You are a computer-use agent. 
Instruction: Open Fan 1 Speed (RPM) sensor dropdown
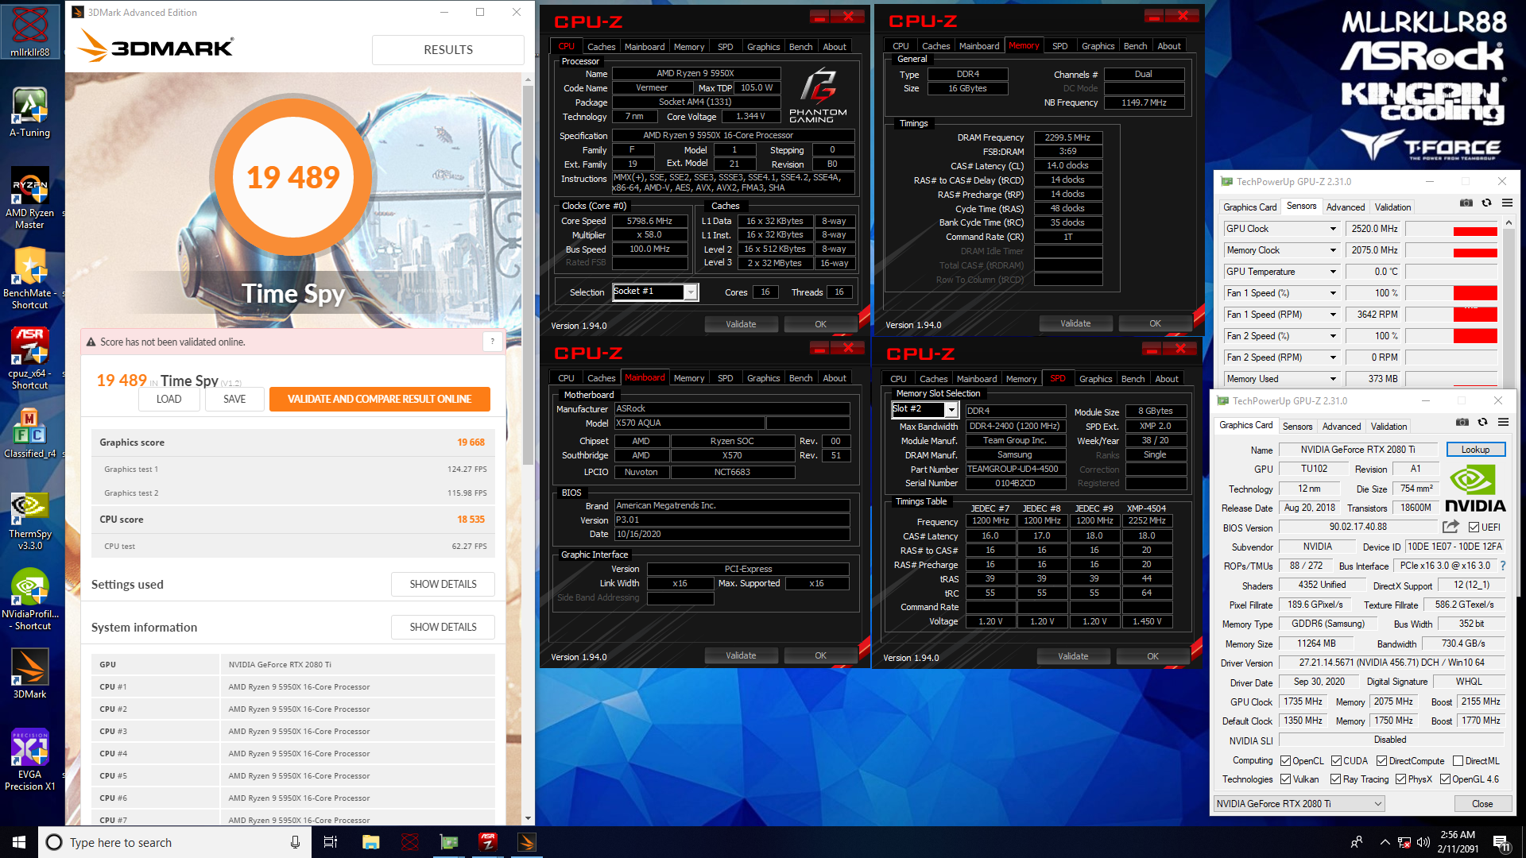tap(1333, 315)
